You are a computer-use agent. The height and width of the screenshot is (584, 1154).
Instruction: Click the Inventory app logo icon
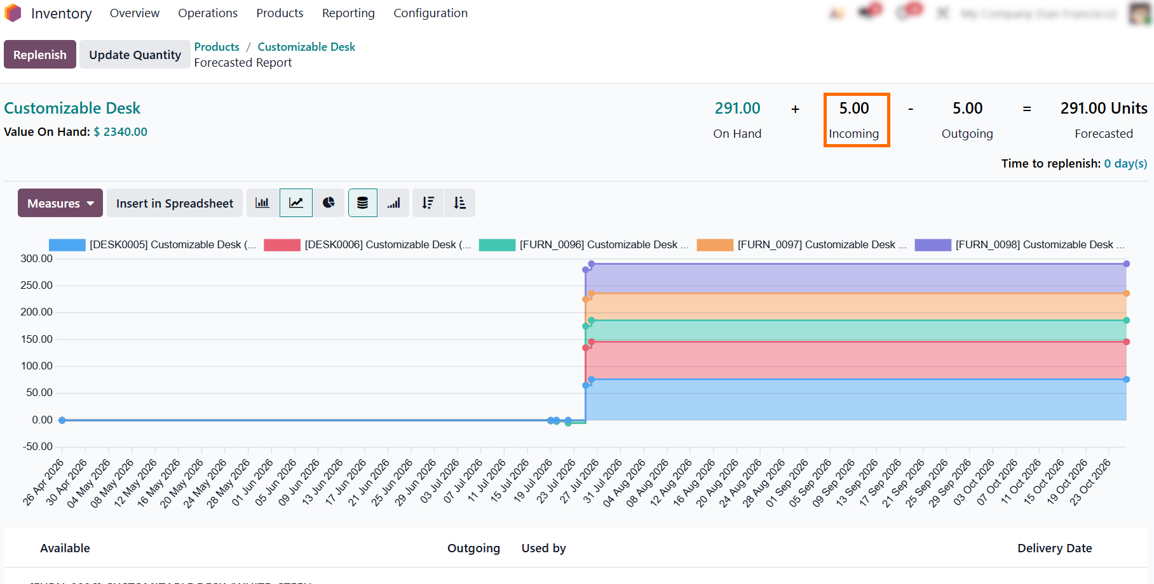click(x=13, y=13)
